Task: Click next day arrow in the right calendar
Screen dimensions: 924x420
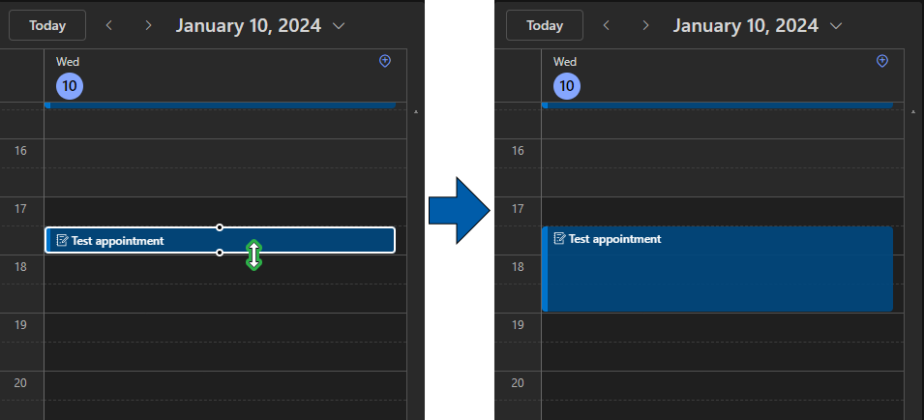Action: coord(645,25)
